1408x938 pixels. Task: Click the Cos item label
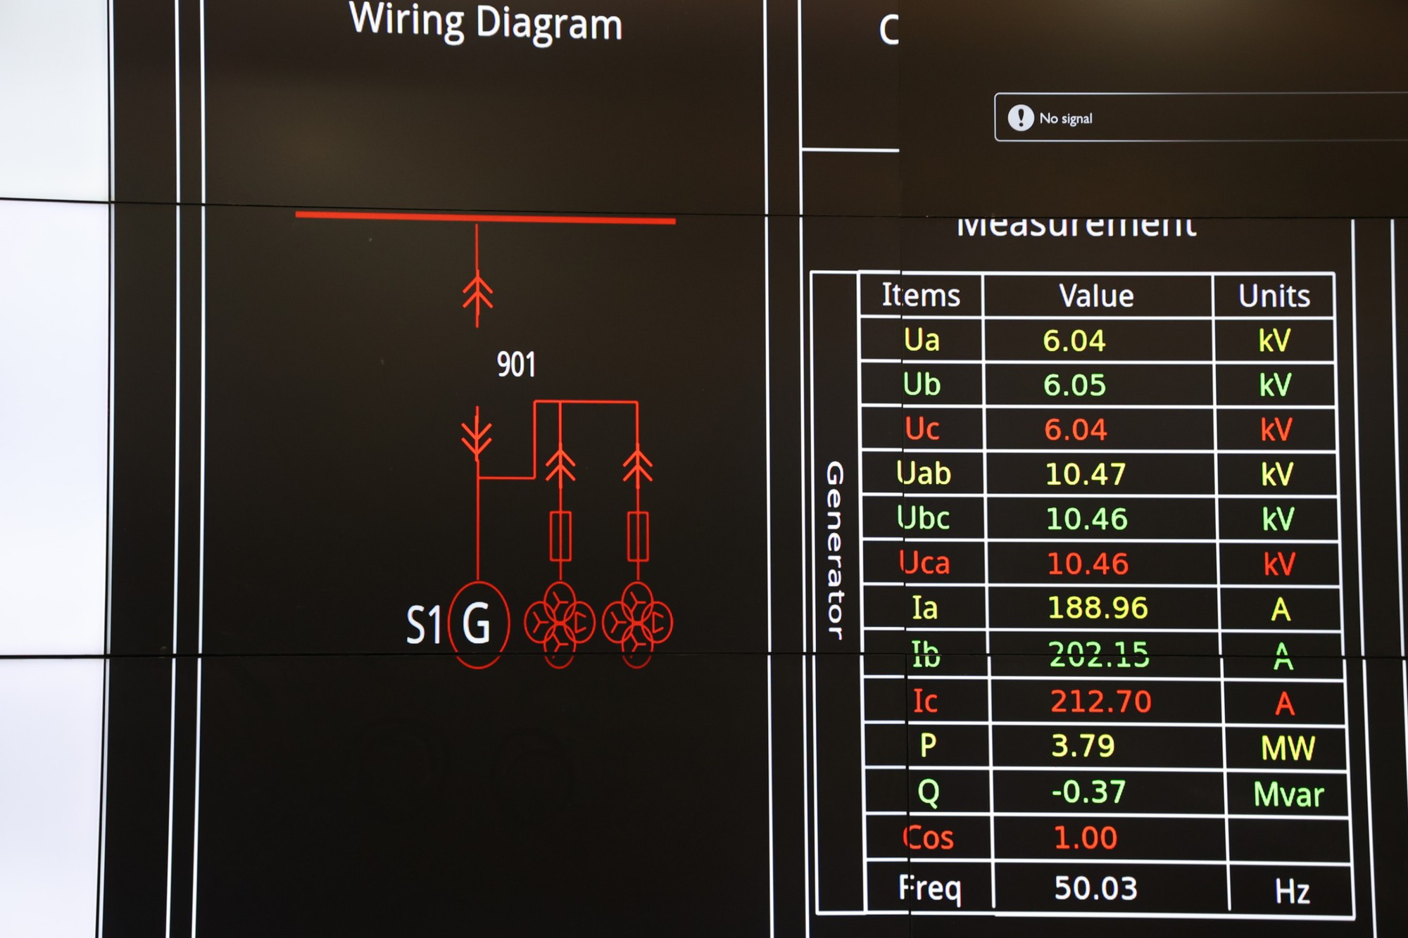point(928,838)
